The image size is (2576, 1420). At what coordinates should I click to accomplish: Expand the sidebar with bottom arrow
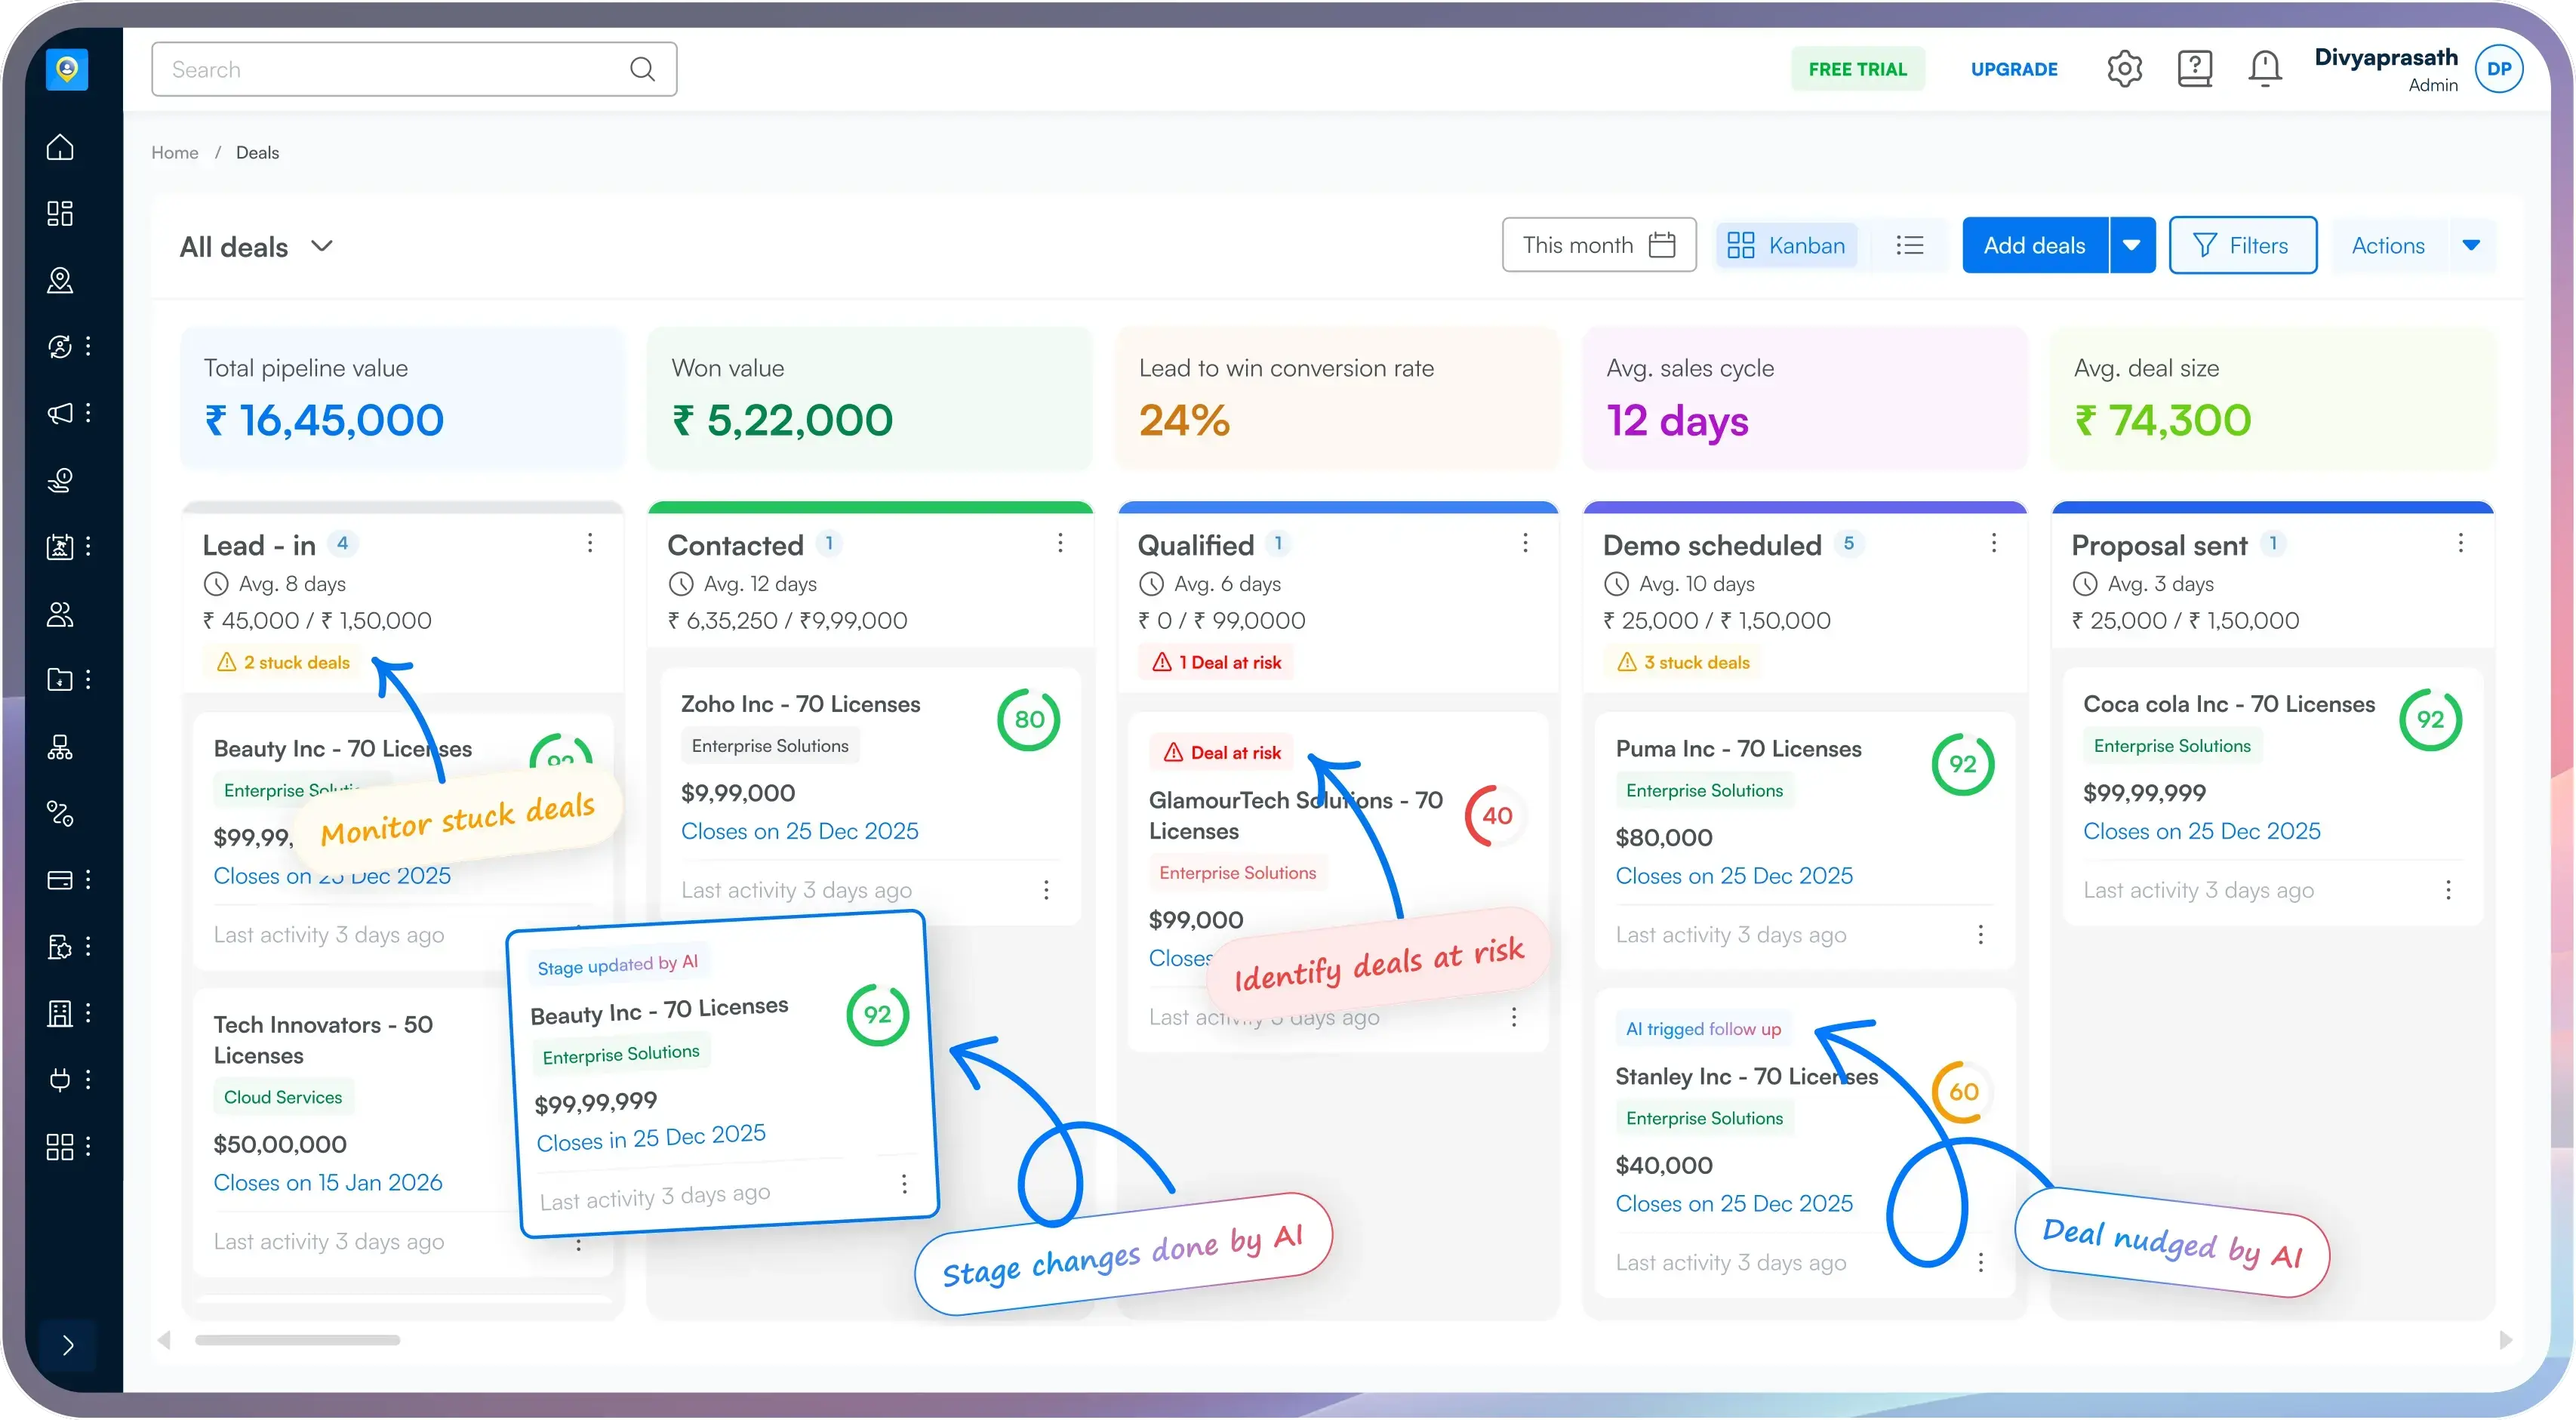[x=67, y=1344]
